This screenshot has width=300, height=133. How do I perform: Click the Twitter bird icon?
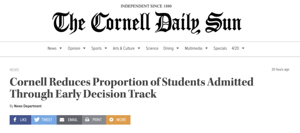(x=37, y=120)
